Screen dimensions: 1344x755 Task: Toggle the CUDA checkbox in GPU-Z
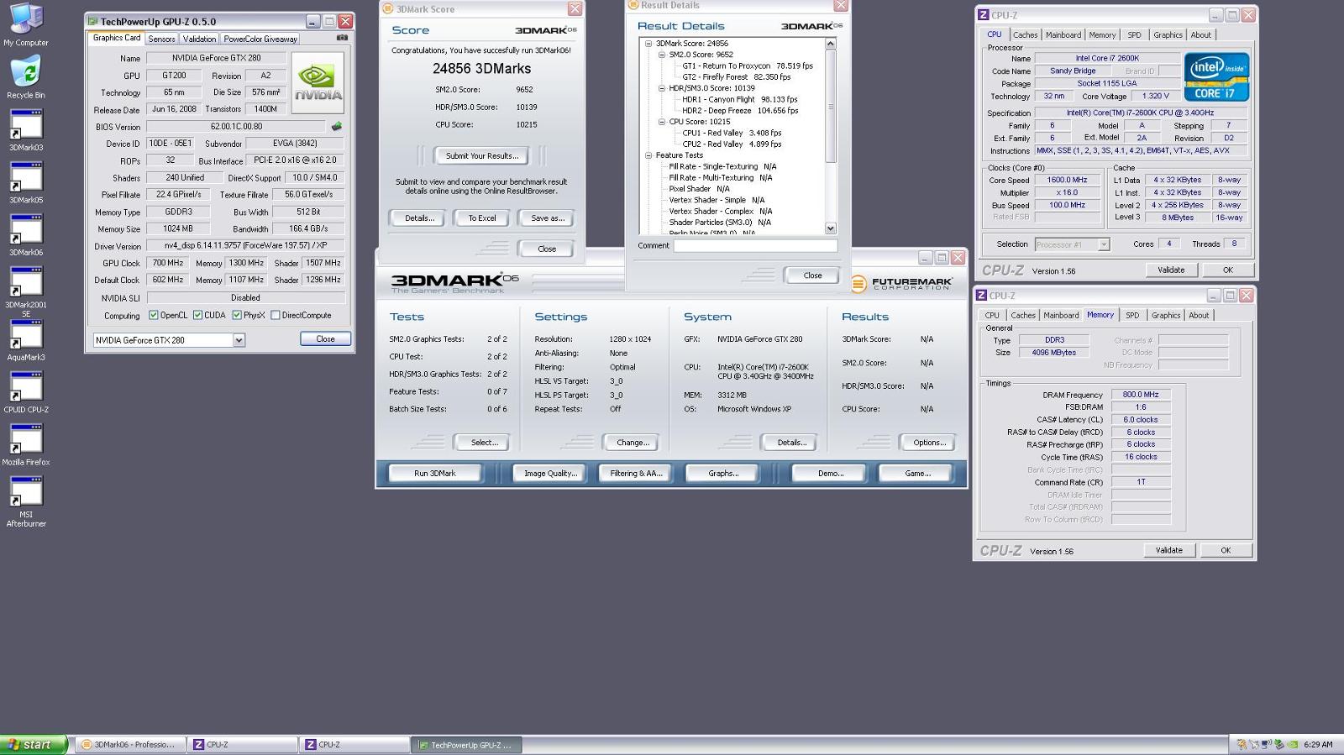197,316
